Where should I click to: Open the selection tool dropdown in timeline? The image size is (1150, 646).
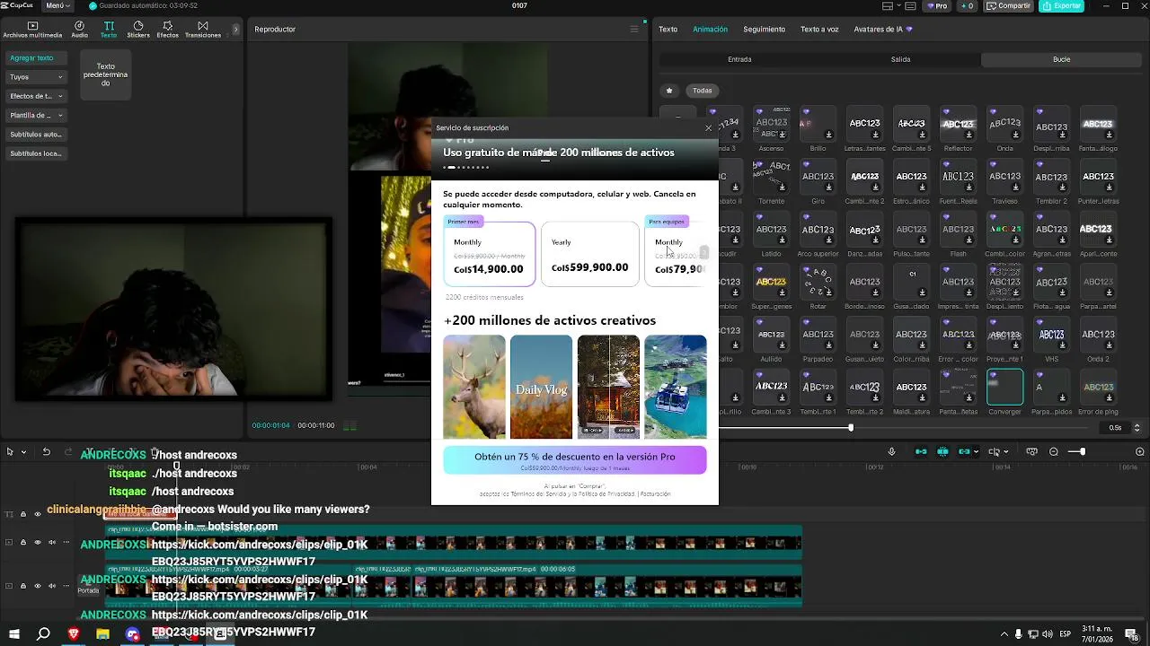tap(23, 452)
